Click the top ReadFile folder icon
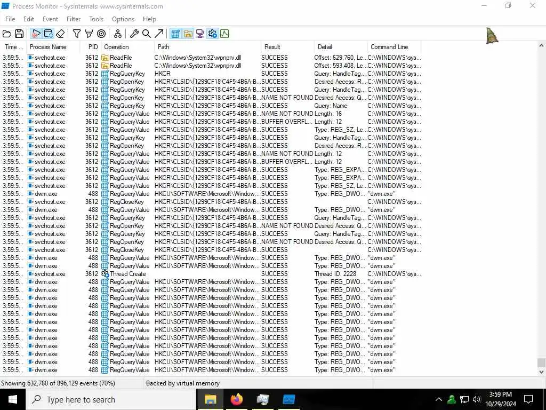 [105, 58]
